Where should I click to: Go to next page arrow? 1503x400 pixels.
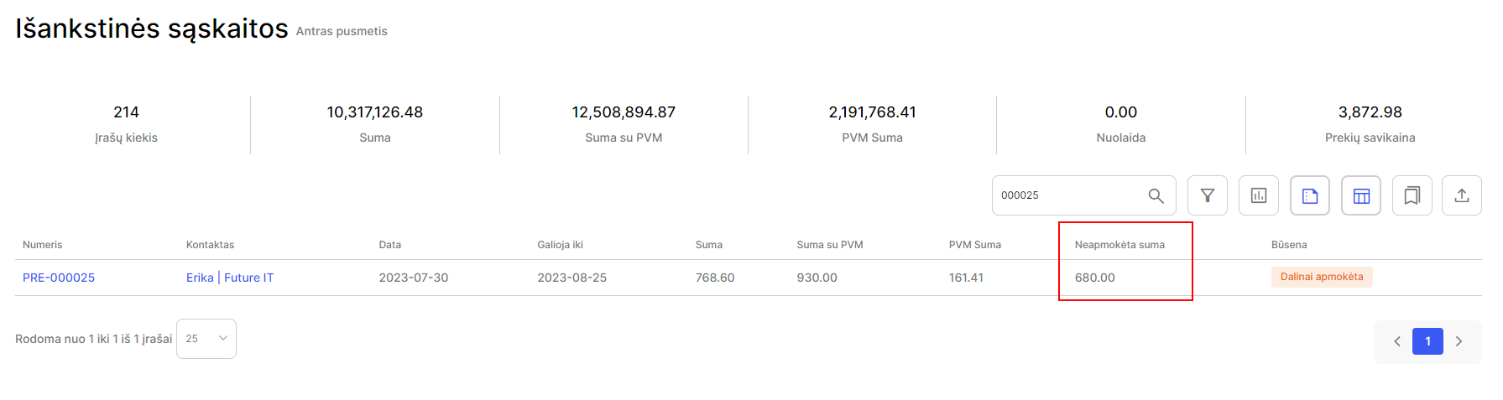[x=1459, y=341]
